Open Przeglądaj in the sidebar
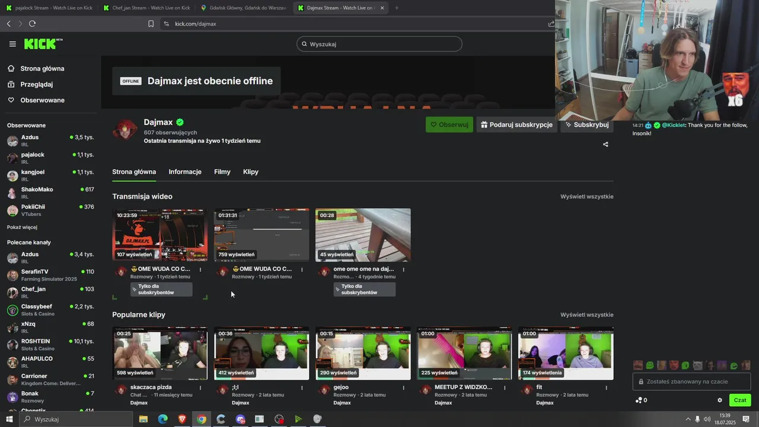The image size is (759, 427). (x=36, y=84)
